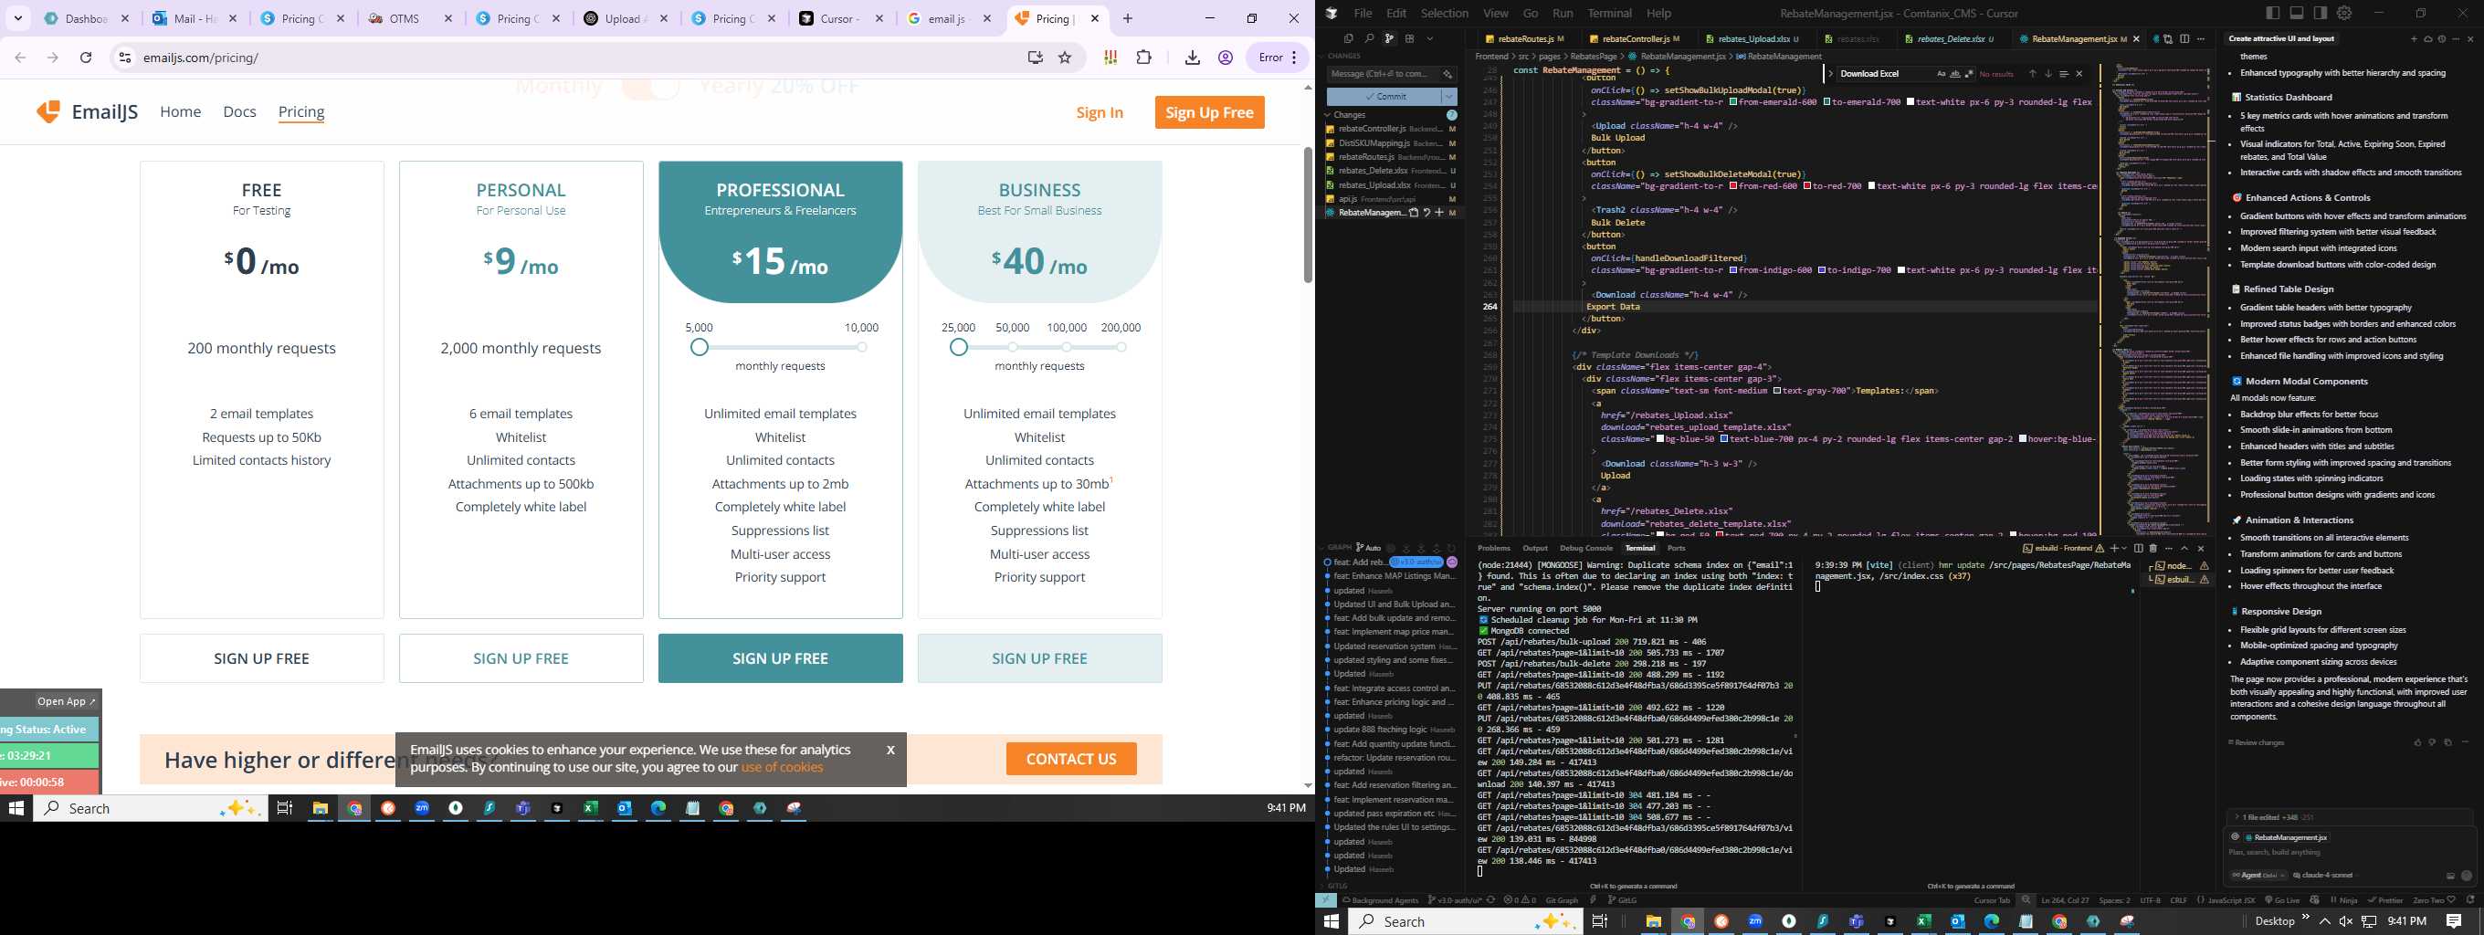
Task: Toggle Find in Selection in find widget
Action: [2065, 74]
